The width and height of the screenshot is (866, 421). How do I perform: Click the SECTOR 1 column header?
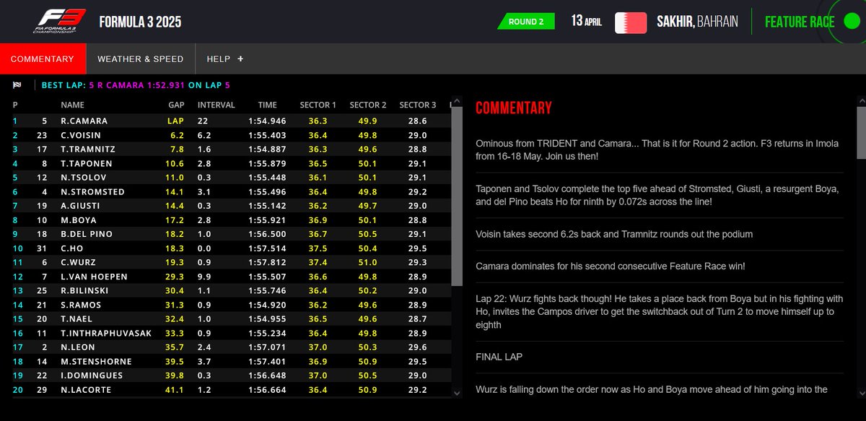[318, 105]
